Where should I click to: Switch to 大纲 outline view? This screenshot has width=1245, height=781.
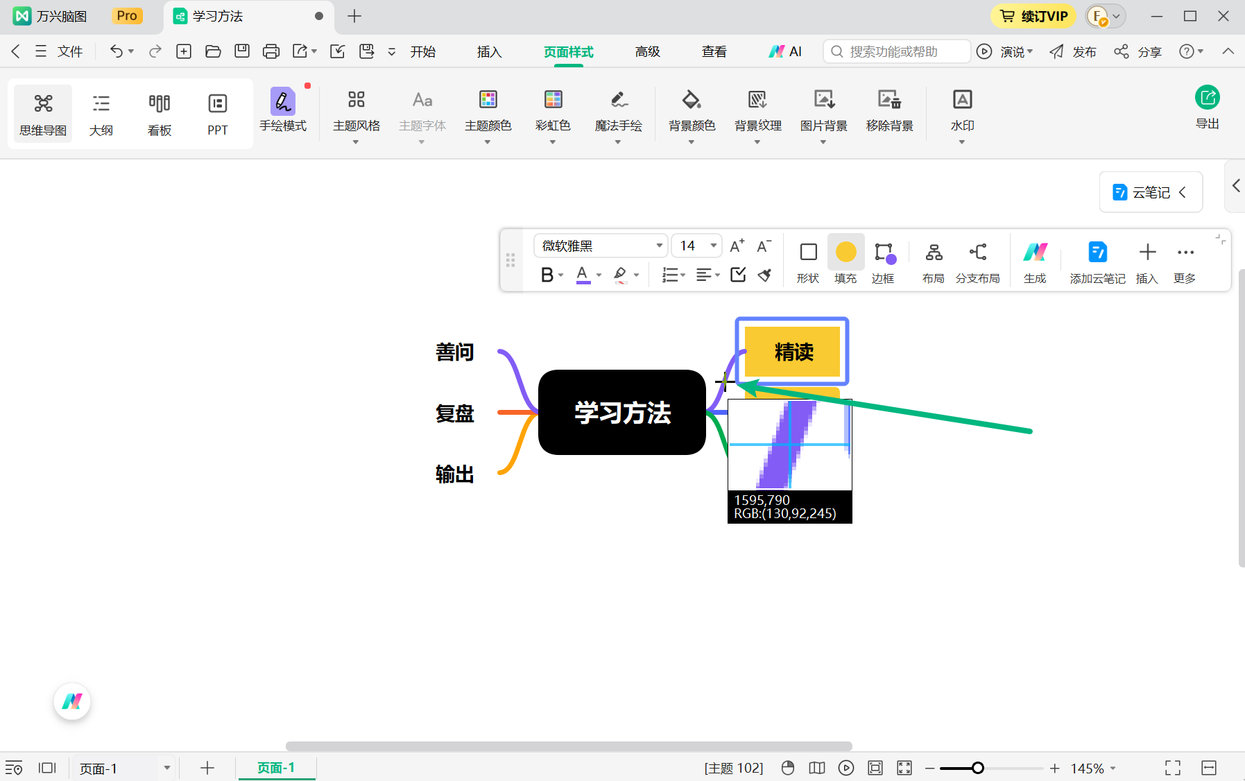[101, 114]
